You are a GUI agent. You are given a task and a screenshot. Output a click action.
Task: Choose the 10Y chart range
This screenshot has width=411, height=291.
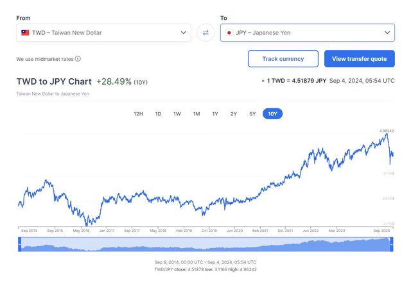(272, 113)
